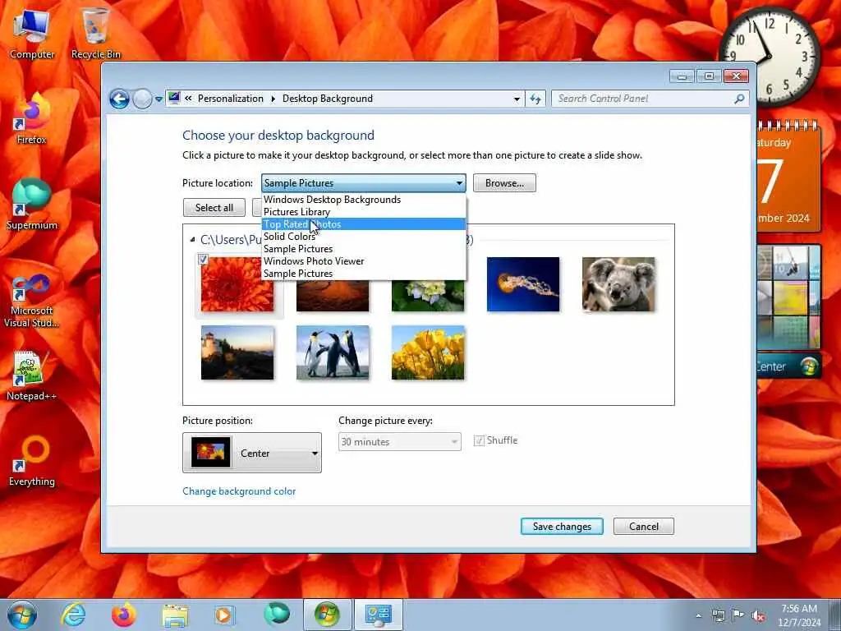
Task: Choose Windows Desktop Backgrounds from list
Action: [x=364, y=200]
